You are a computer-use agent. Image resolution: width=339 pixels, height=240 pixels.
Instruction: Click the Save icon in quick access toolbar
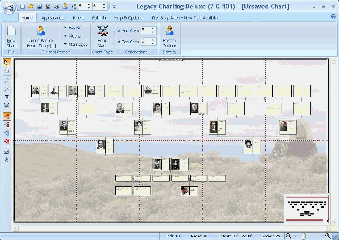pyautogui.click(x=39, y=6)
